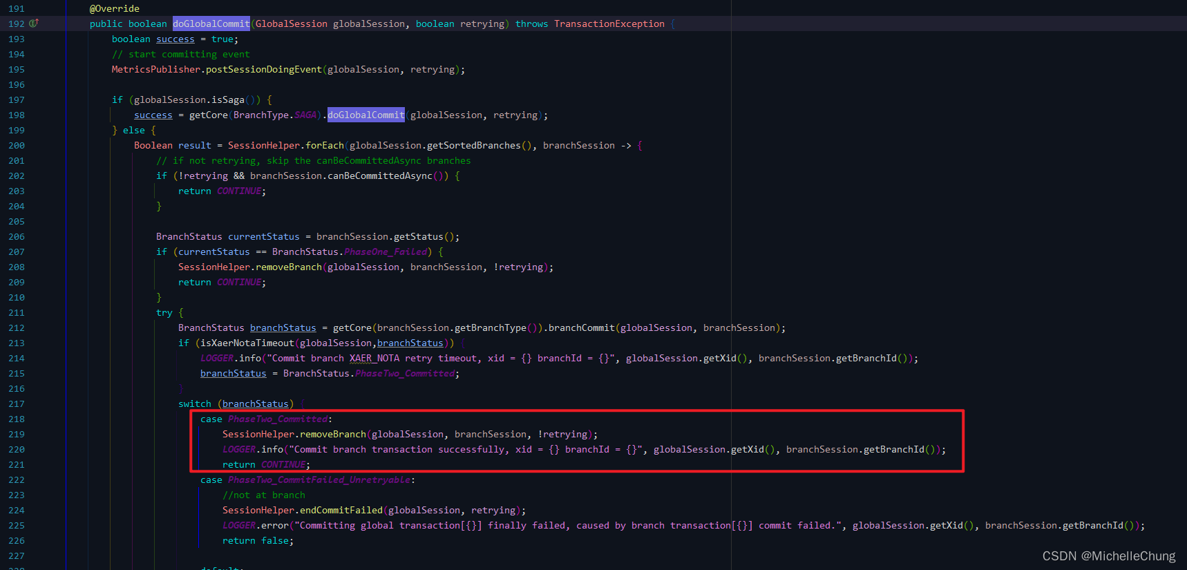Click the else keyword on line 199
The image size is (1187, 570).
(134, 130)
